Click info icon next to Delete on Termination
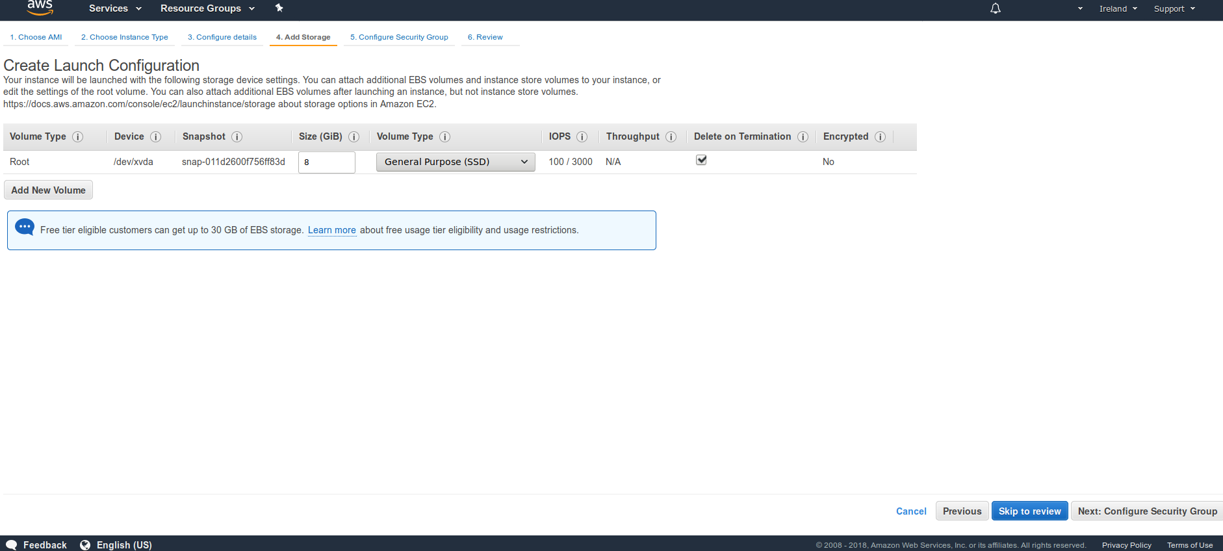The image size is (1223, 551). coord(803,136)
